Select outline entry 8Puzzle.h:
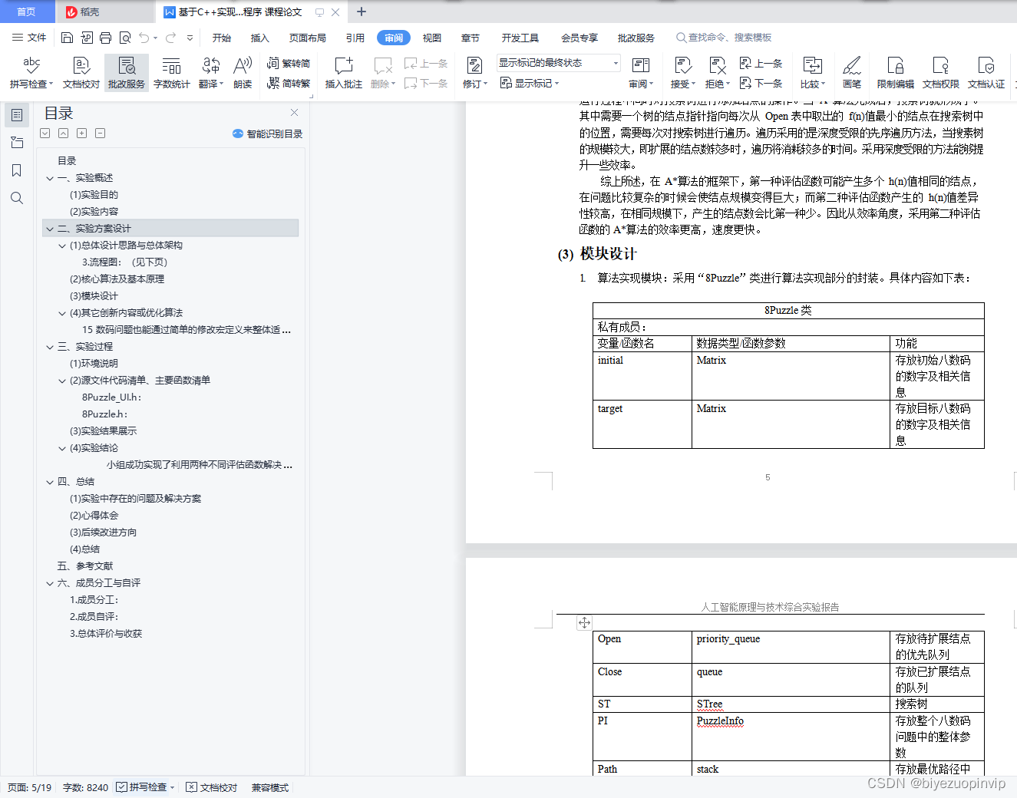This screenshot has width=1017, height=798. tap(105, 414)
